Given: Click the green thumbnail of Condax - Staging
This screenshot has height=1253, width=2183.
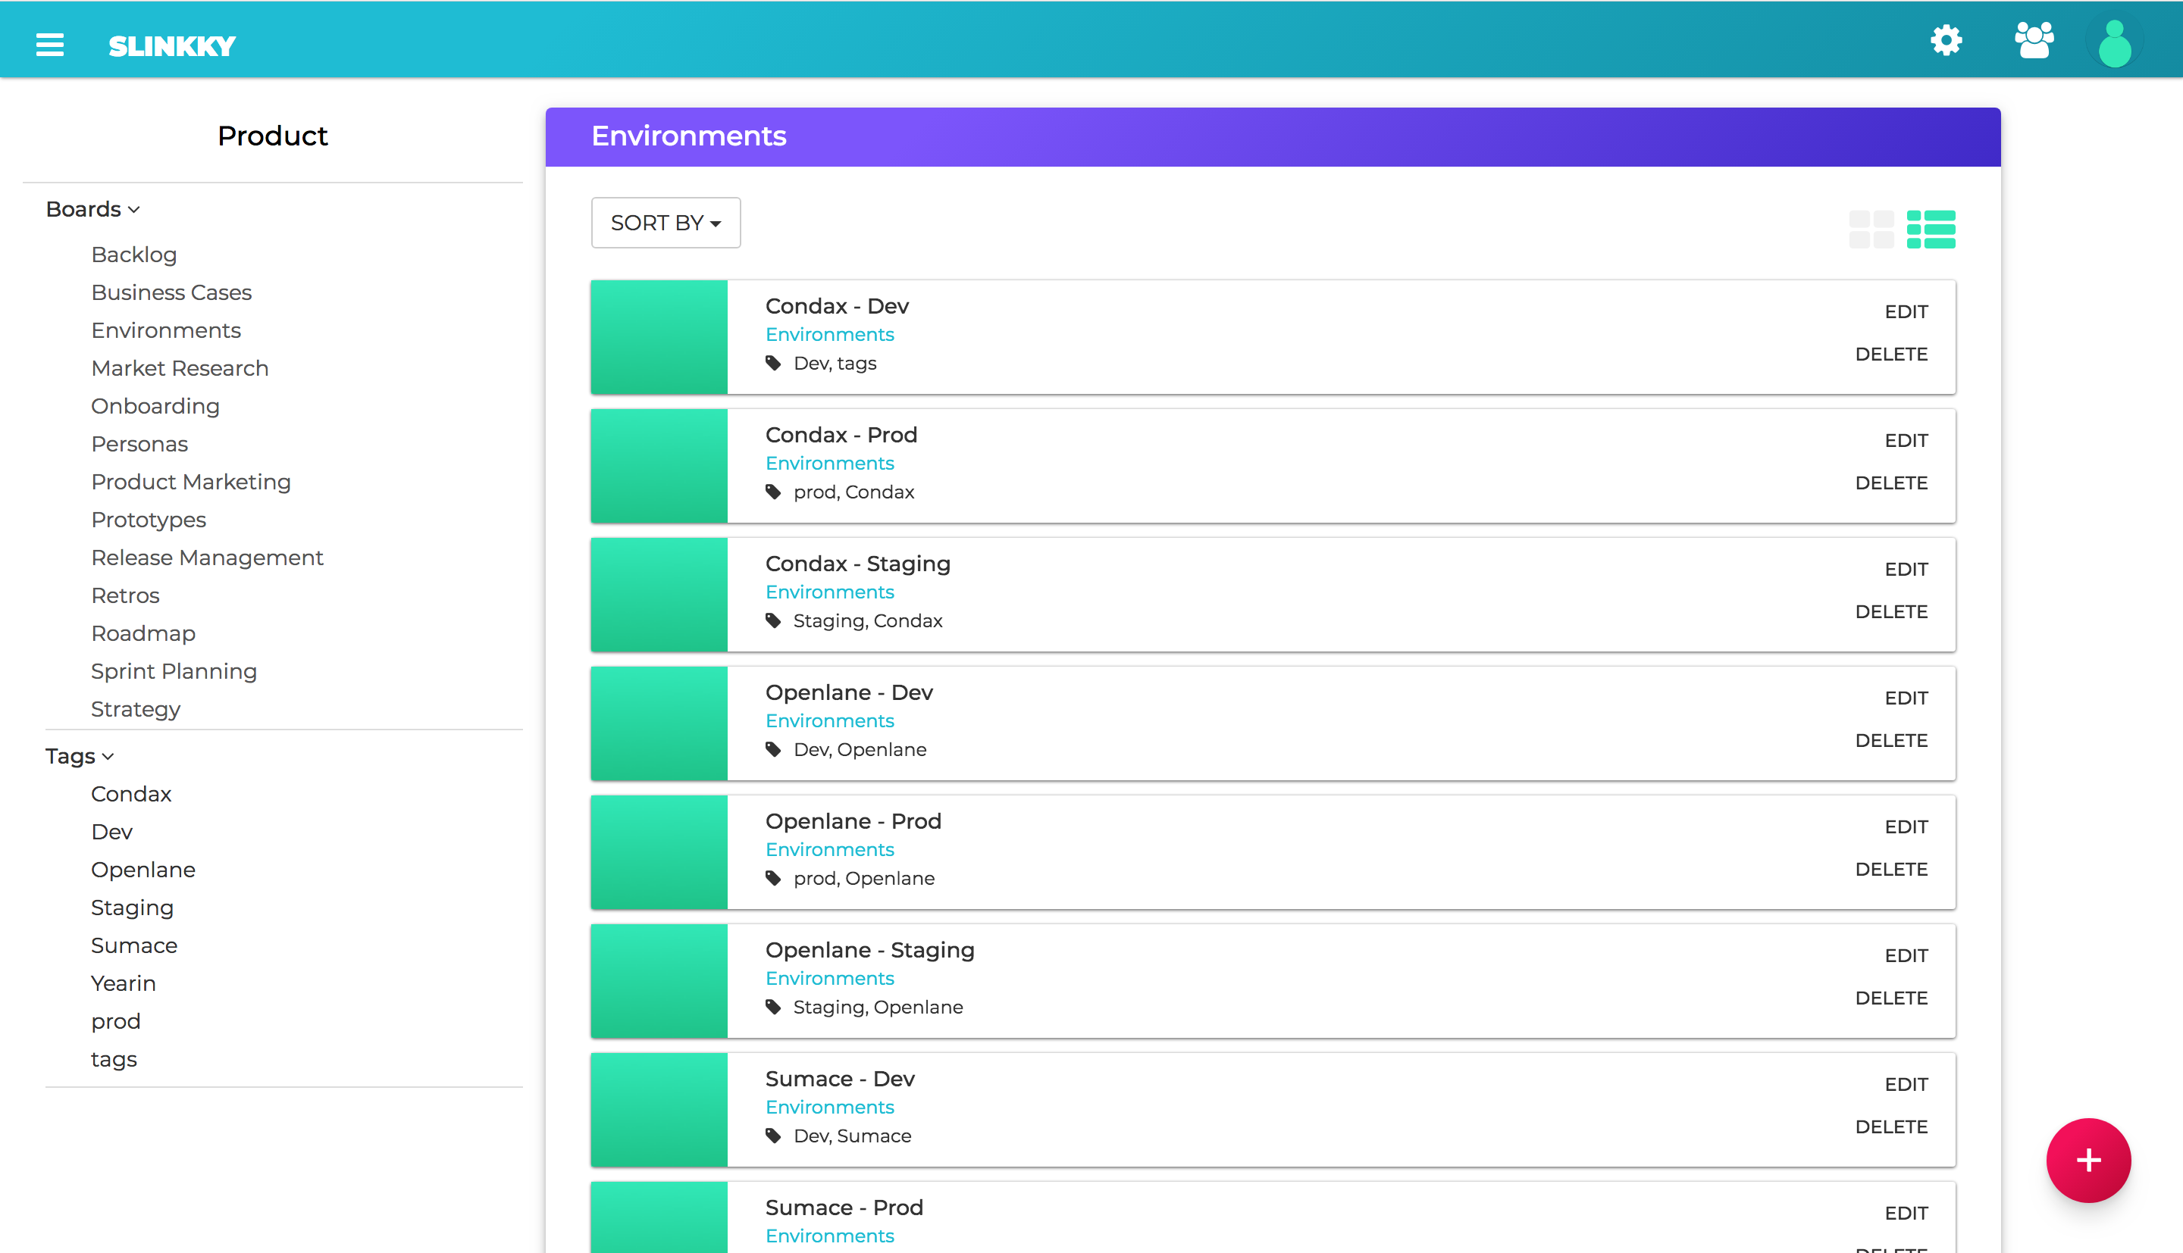Looking at the screenshot, I should tap(659, 595).
